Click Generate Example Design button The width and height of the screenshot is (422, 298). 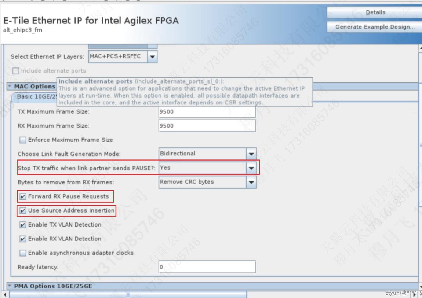375,27
